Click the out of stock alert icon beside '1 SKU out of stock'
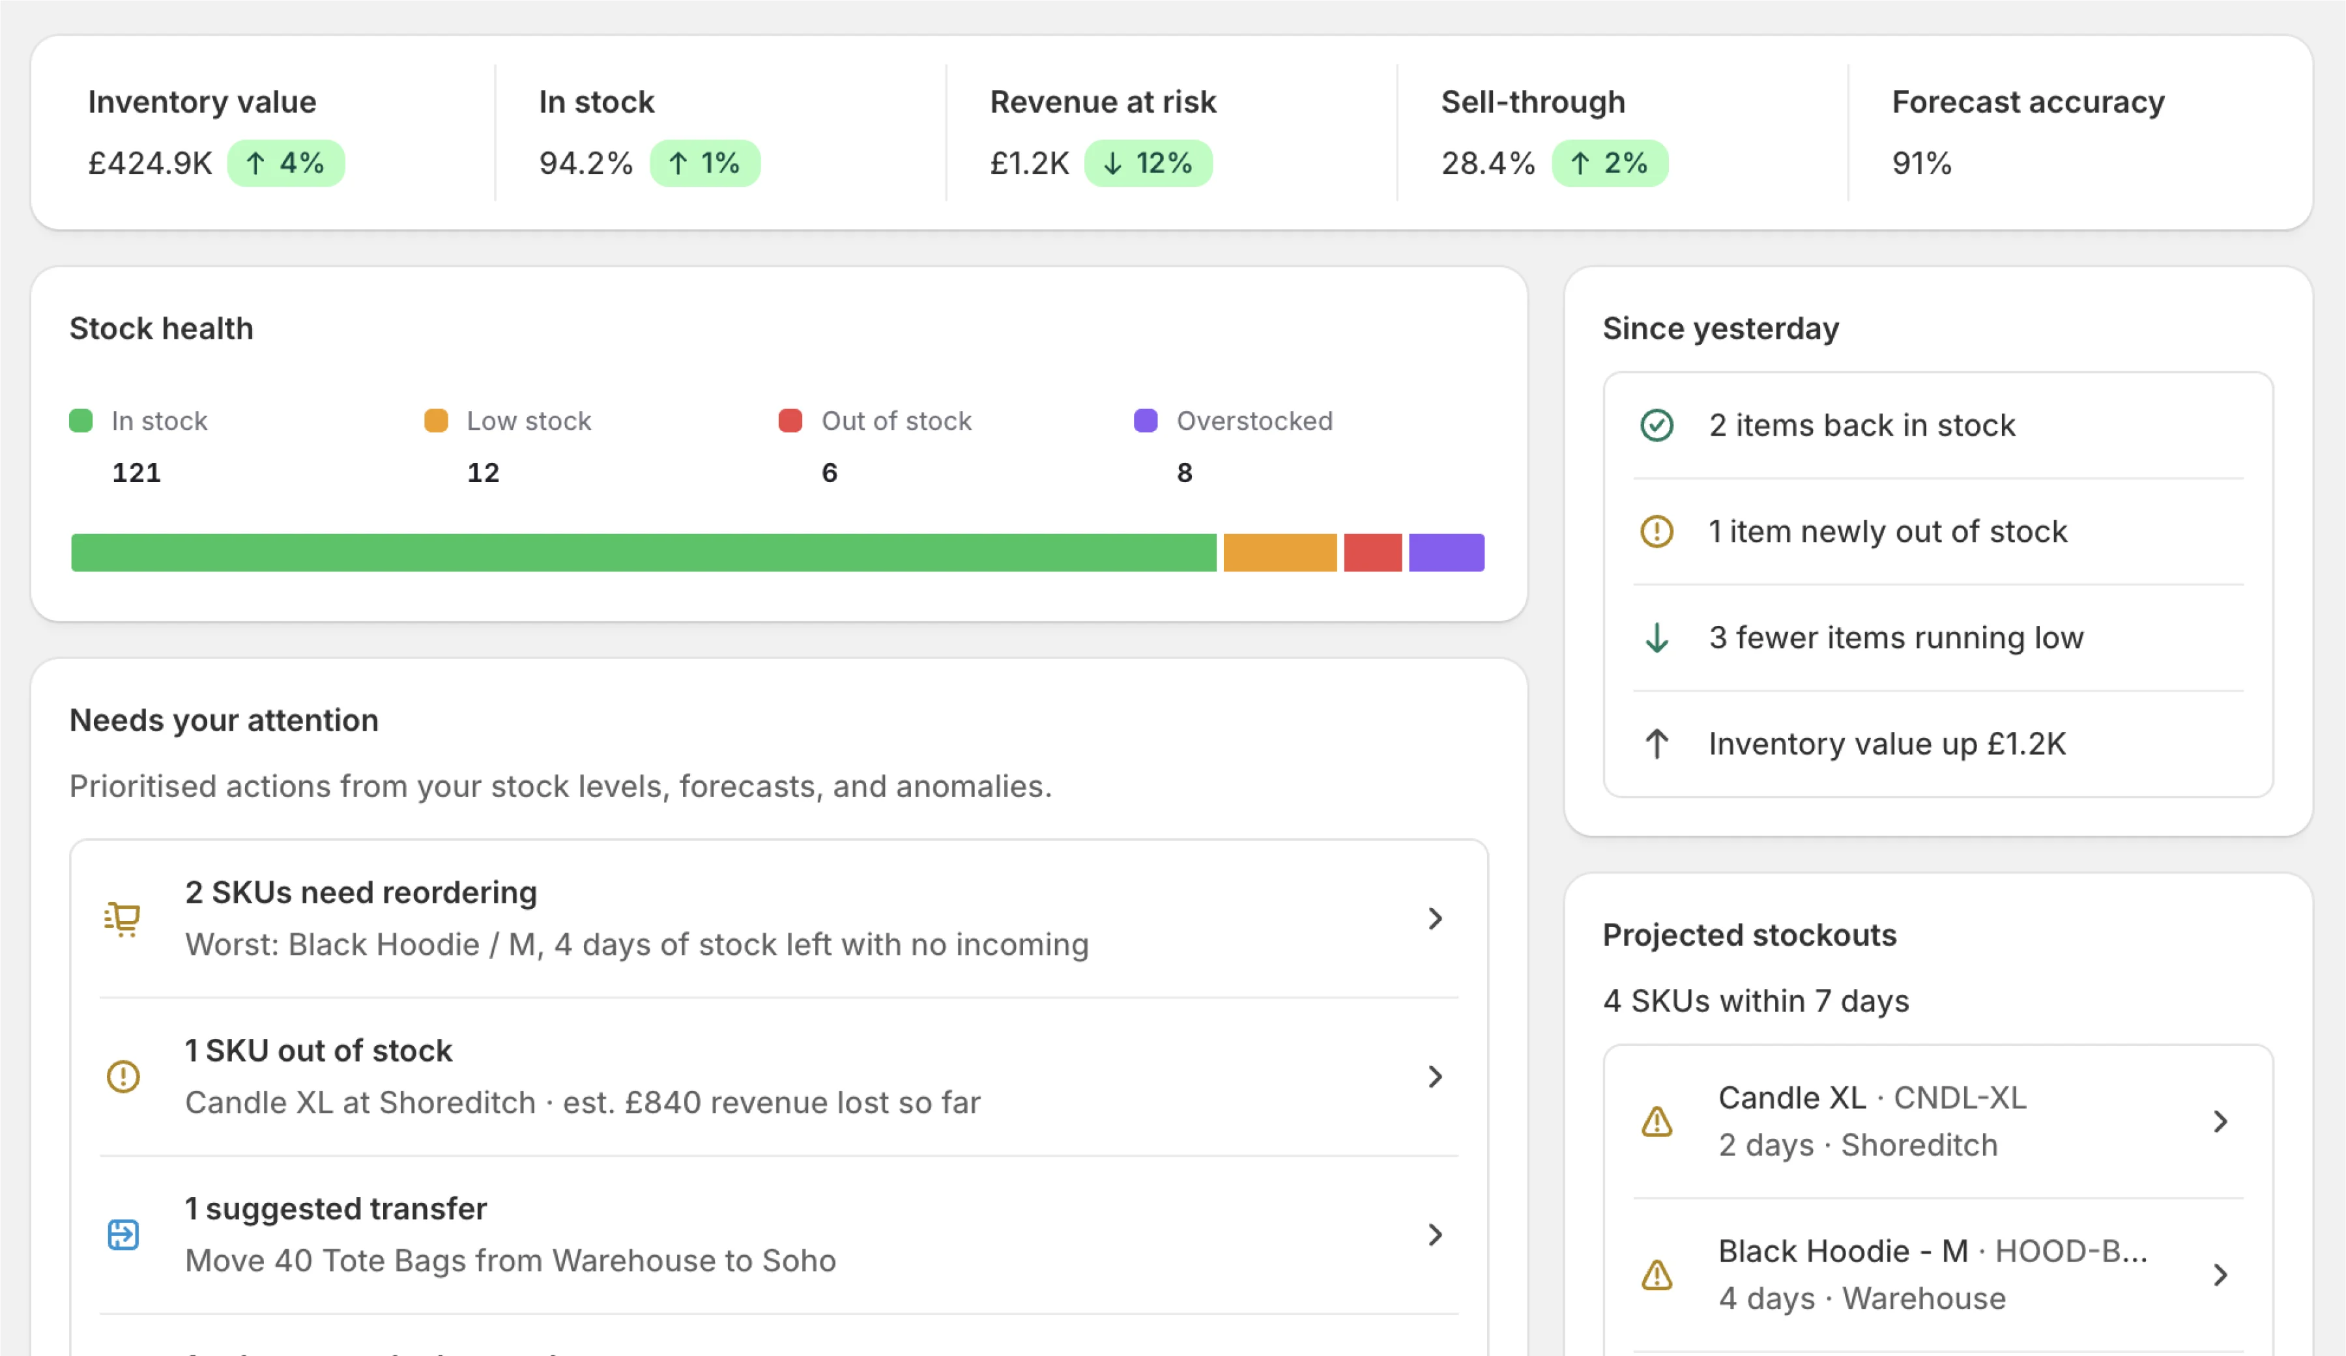 pos(123,1077)
